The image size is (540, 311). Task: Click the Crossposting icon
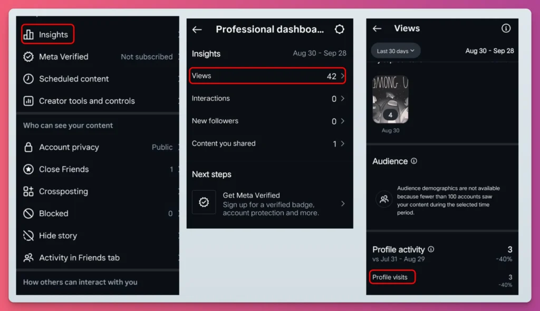28,191
